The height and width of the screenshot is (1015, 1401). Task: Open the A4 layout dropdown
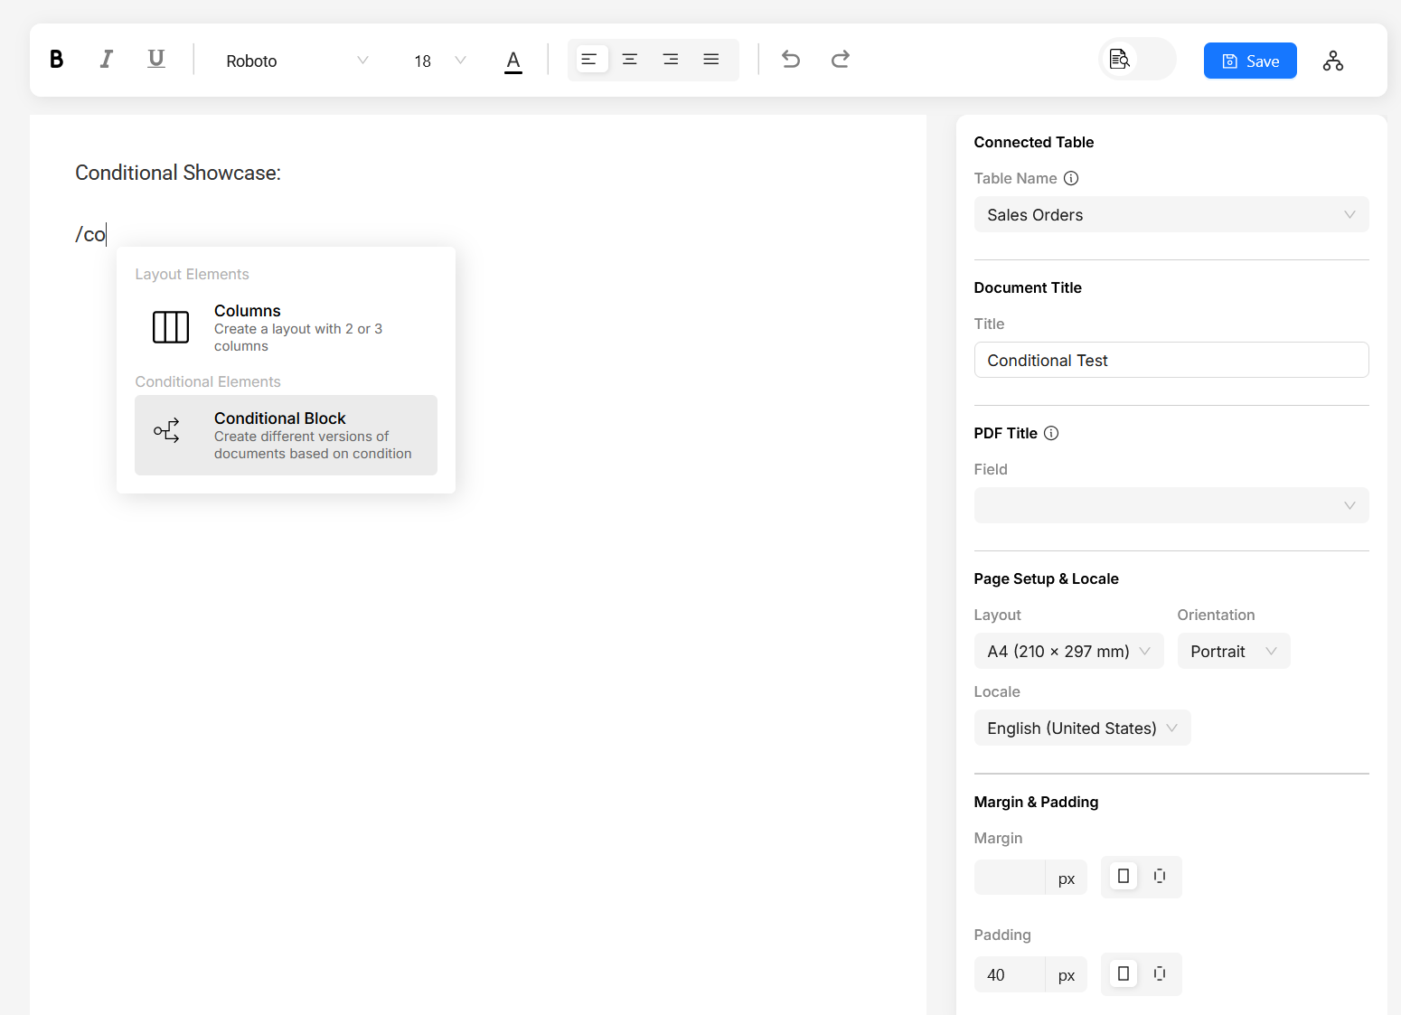1068,651
